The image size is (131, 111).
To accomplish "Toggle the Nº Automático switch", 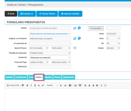I will 95,28.
